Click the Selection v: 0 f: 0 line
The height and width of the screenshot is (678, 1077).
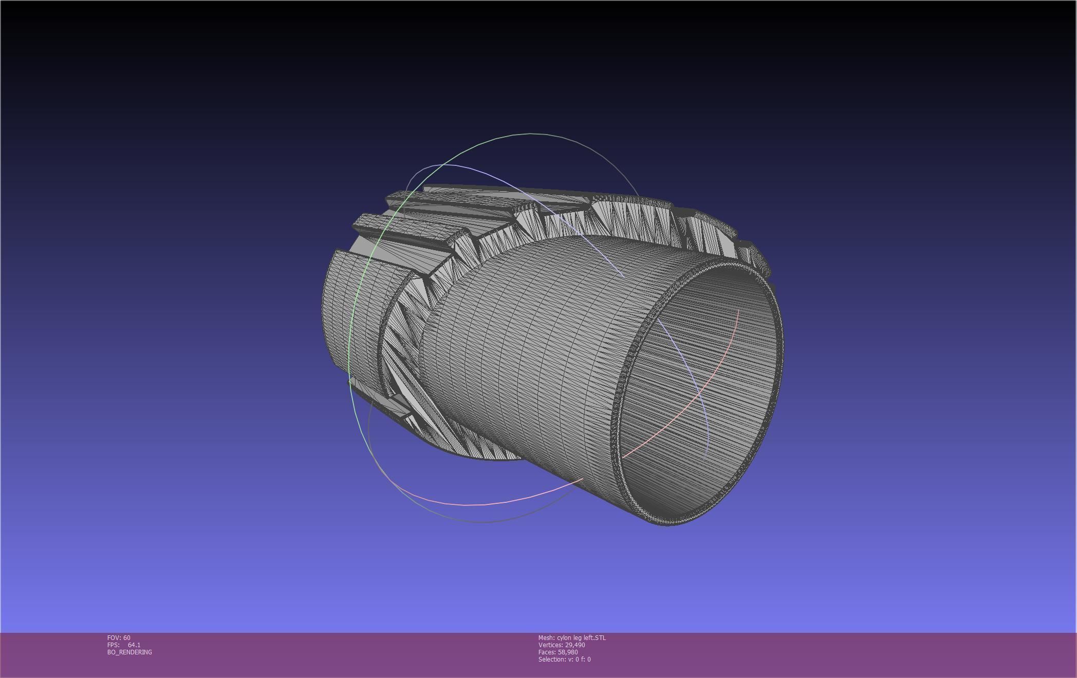point(564,659)
